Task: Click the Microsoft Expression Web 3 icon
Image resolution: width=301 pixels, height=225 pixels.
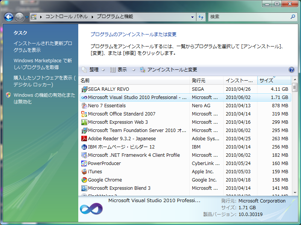Action: [84, 122]
